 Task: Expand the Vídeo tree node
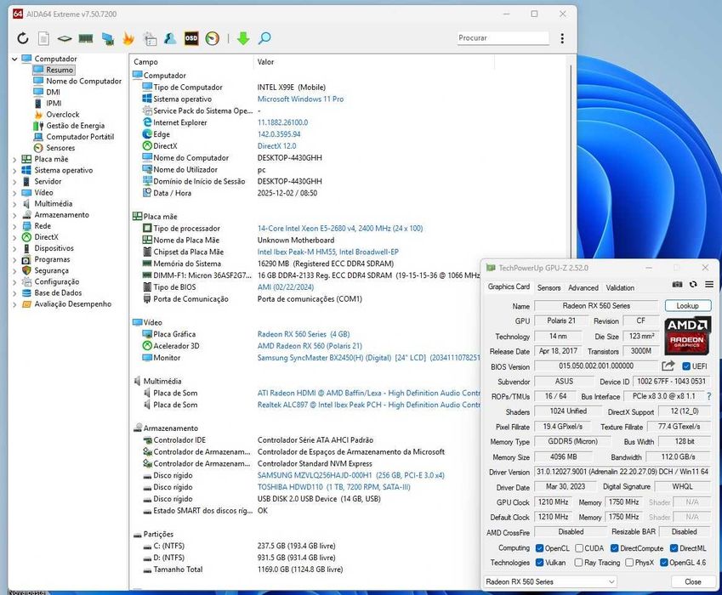[14, 193]
